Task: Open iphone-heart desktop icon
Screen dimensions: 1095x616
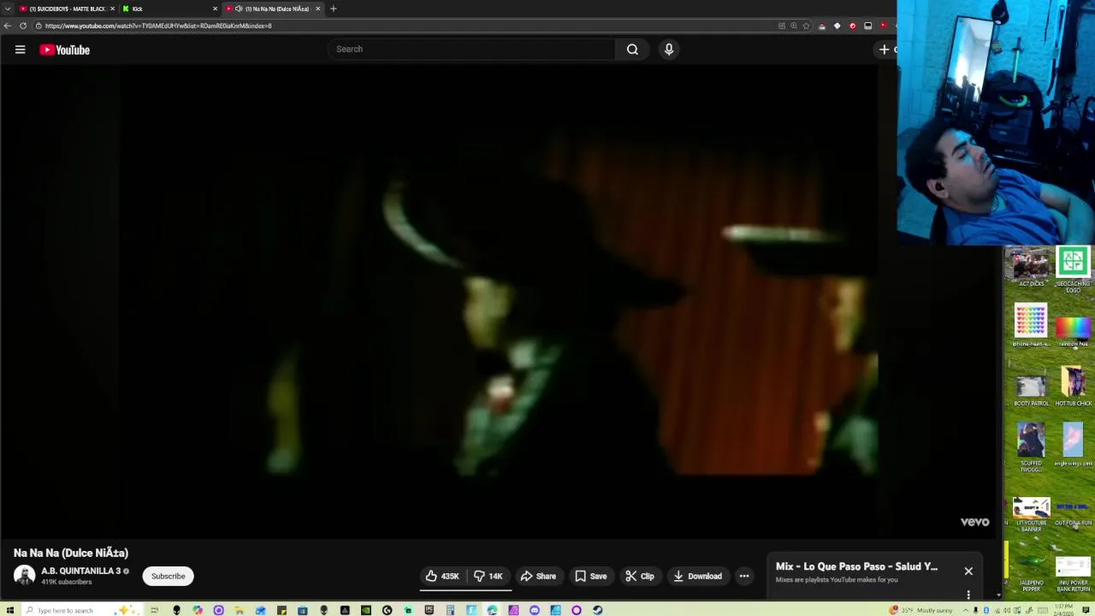Action: pos(1031,327)
